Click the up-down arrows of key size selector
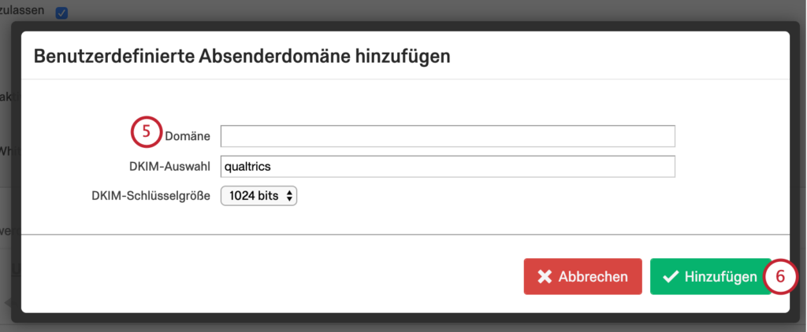 click(x=289, y=196)
